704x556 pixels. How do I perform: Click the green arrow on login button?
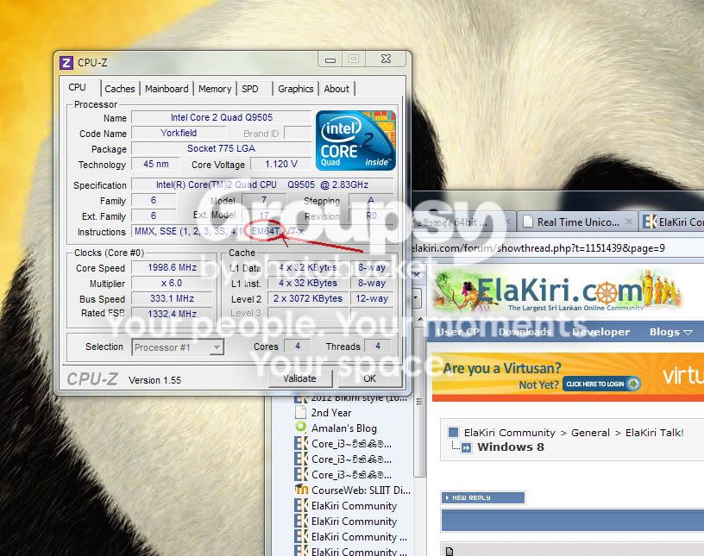click(x=633, y=384)
